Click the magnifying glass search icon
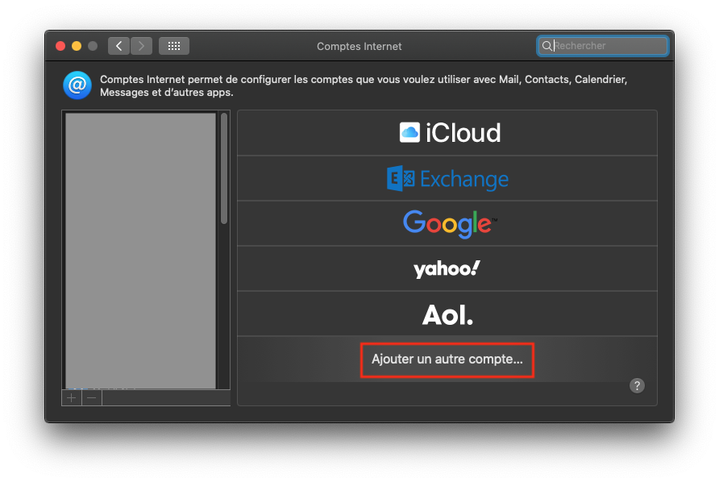 (x=547, y=46)
